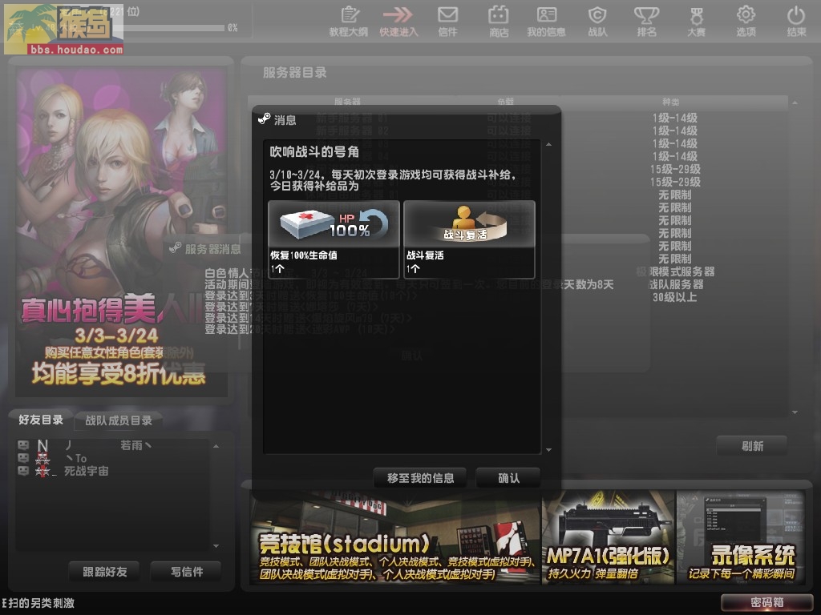The width and height of the screenshot is (821, 615).
Task: Click the status face icon beside 丶To
Action: (23, 458)
